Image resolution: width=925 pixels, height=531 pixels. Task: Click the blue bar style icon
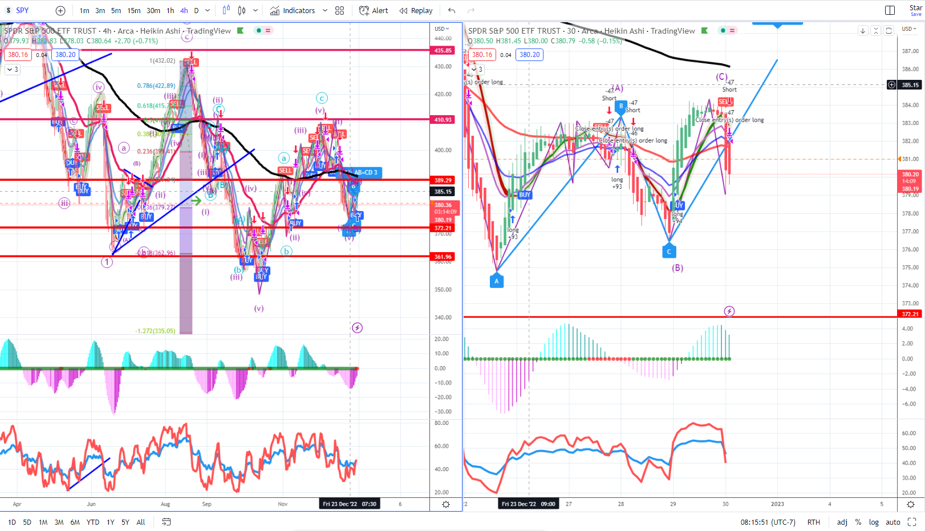[x=226, y=10]
